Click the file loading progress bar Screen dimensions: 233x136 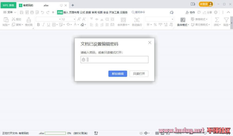pyautogui.click(x=55, y=133)
